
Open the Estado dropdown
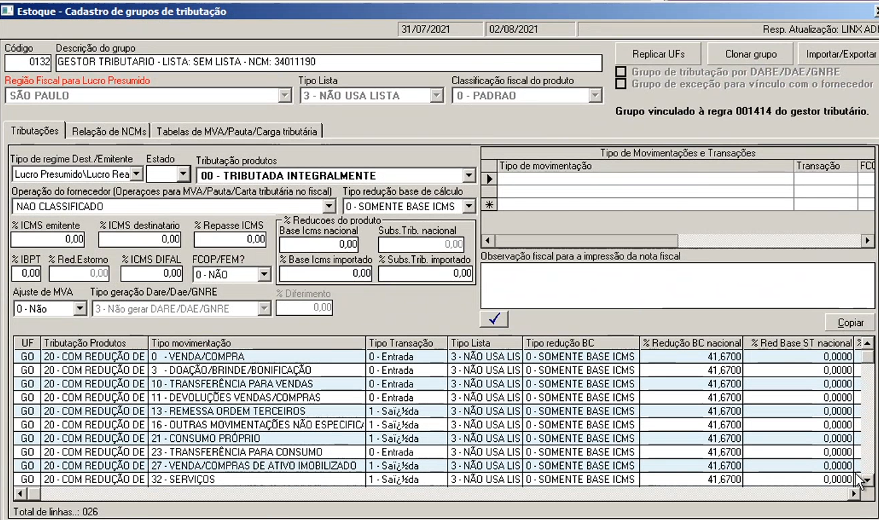pyautogui.click(x=183, y=174)
